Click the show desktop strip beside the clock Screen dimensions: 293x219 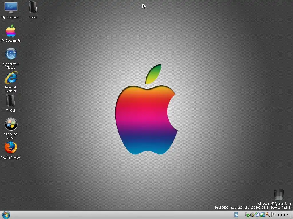[292, 215]
